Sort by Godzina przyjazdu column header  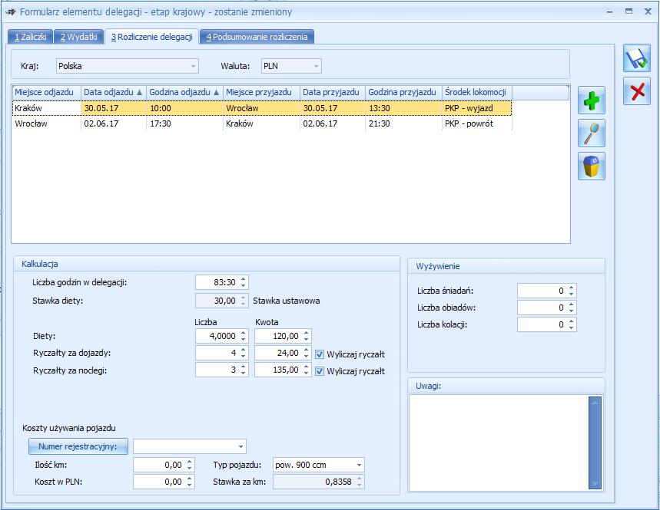pos(403,93)
